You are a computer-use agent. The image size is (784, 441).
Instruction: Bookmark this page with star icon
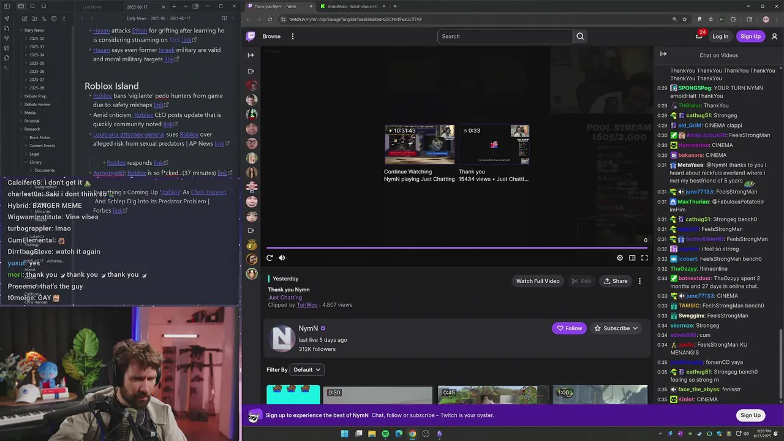point(685,19)
